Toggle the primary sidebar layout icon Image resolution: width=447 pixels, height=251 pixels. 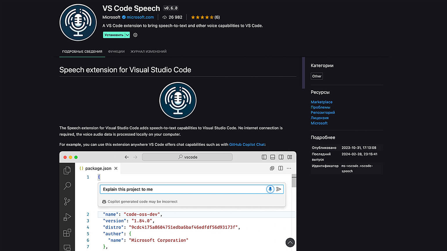pyautogui.click(x=264, y=157)
